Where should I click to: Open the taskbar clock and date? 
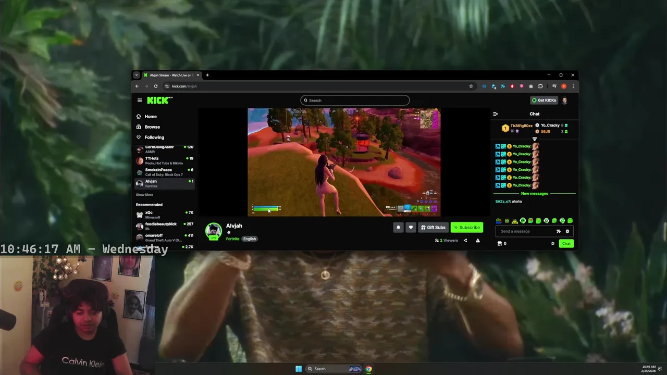point(649,369)
